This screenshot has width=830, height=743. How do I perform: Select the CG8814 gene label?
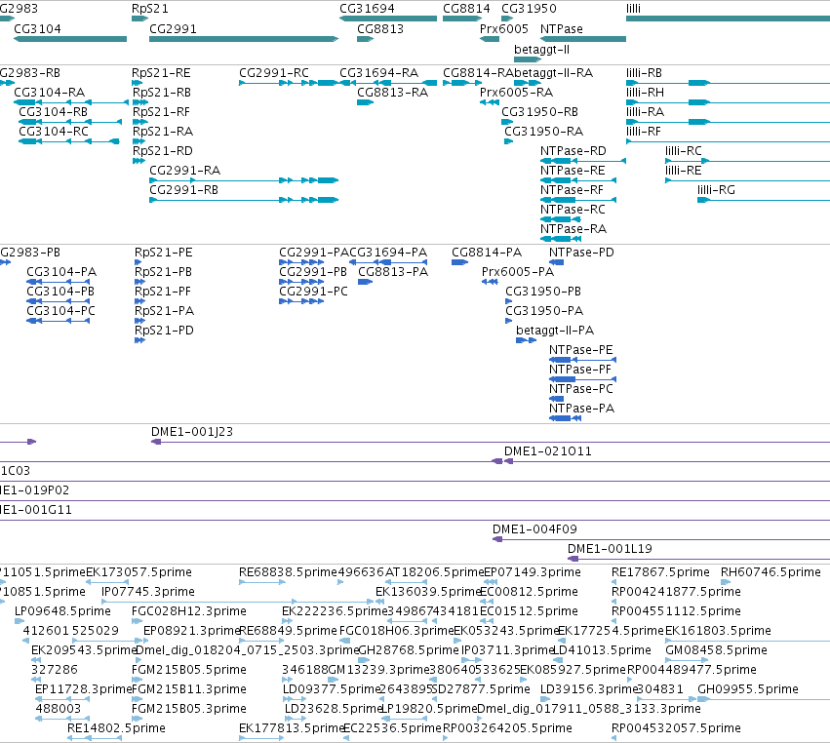tap(466, 9)
